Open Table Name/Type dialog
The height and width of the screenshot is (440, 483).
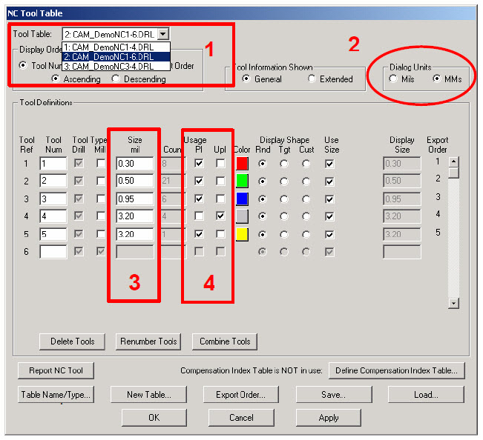click(x=56, y=395)
